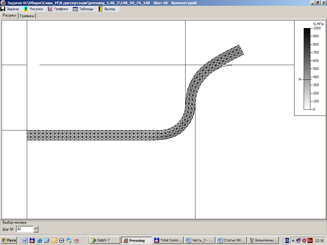Open the Графики menu with chart icon
The height and width of the screenshot is (245, 327).
pyautogui.click(x=58, y=9)
